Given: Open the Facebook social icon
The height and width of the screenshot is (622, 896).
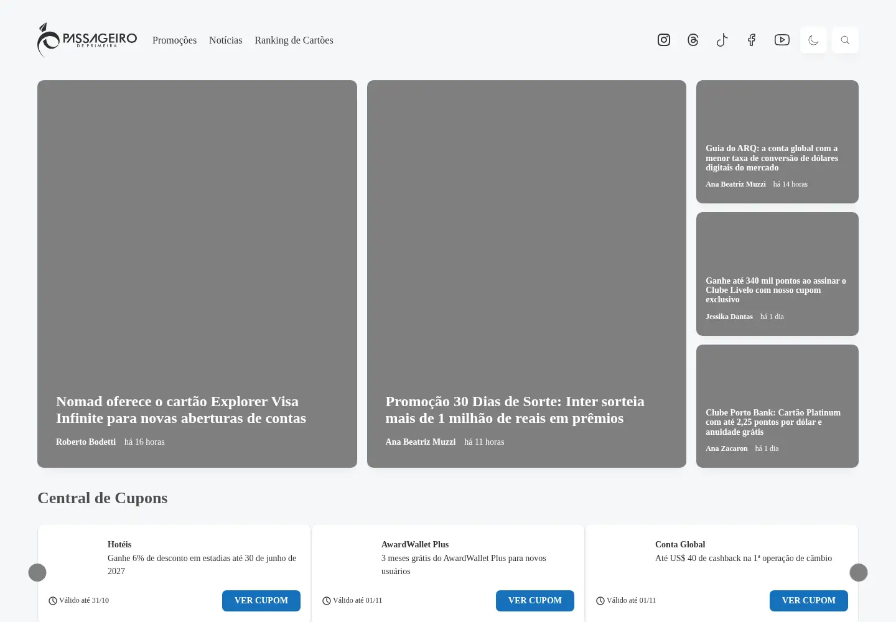Looking at the screenshot, I should point(752,40).
